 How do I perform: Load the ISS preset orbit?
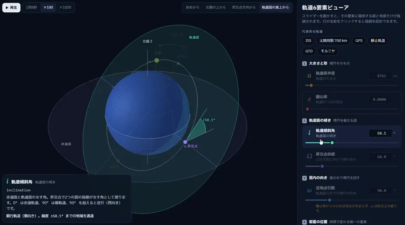click(x=308, y=41)
